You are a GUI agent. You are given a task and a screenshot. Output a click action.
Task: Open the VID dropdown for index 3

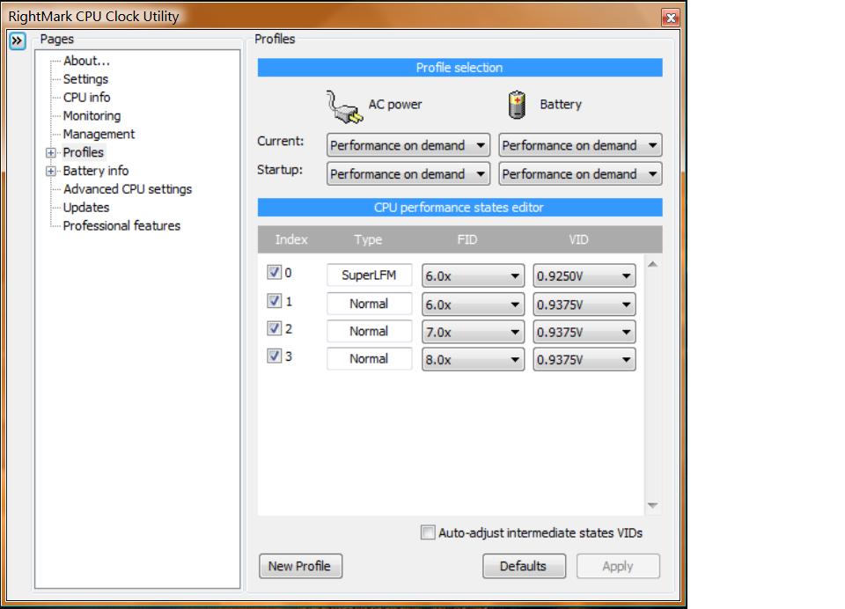[584, 359]
